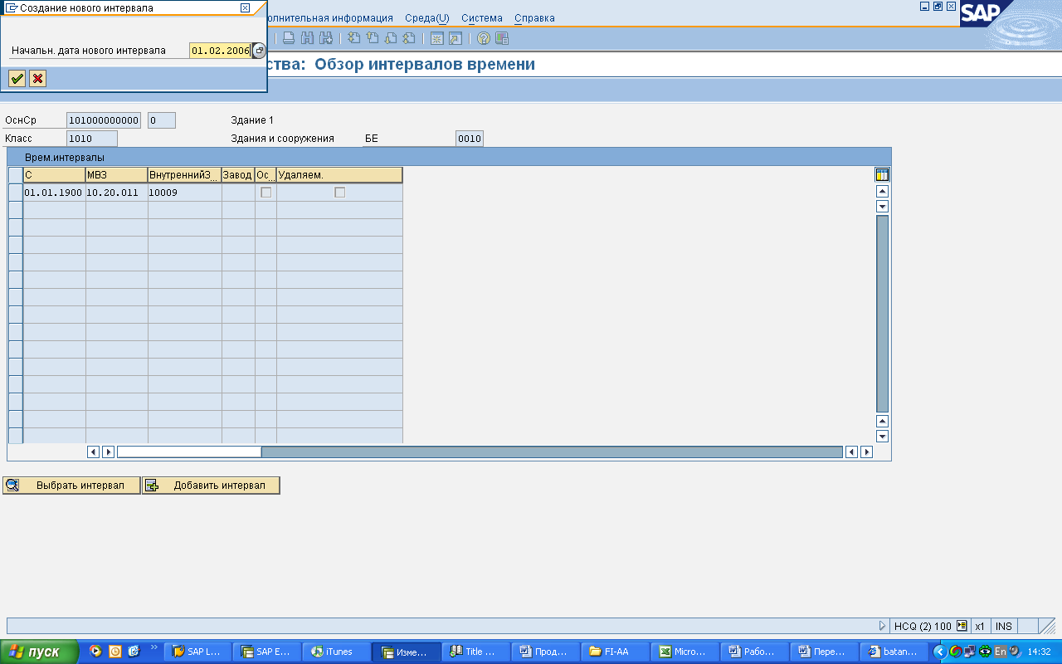Open the Help question mark icon
The height and width of the screenshot is (664, 1062).
pos(483,38)
